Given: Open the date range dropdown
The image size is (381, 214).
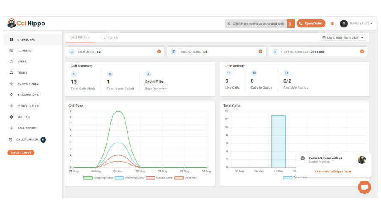Looking at the screenshot, I should (x=344, y=38).
